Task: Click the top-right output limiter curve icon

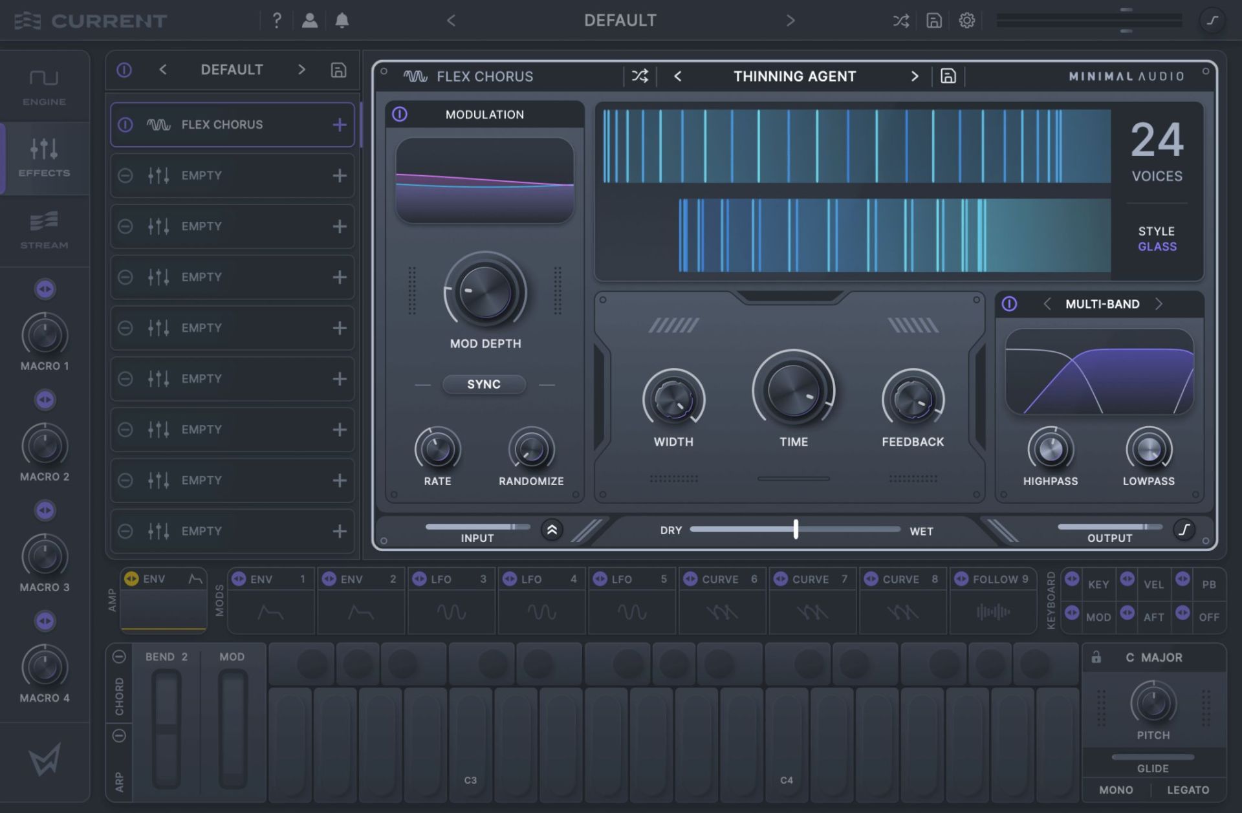Action: (x=1213, y=21)
